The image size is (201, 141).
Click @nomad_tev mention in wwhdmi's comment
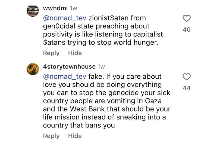pyautogui.click(x=65, y=18)
